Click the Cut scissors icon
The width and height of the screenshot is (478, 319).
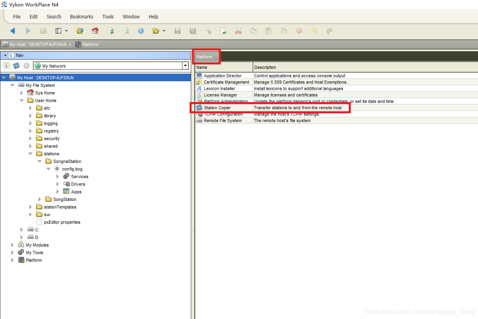click(238, 31)
